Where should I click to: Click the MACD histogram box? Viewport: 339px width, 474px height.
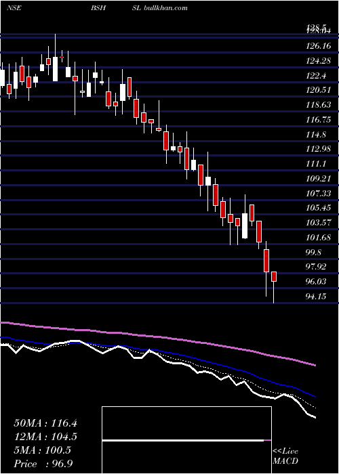coord(186,440)
